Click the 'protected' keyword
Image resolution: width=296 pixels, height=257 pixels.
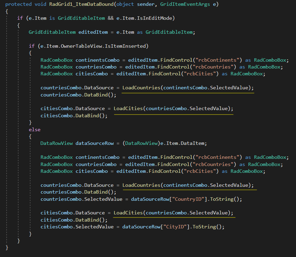click(18, 4)
